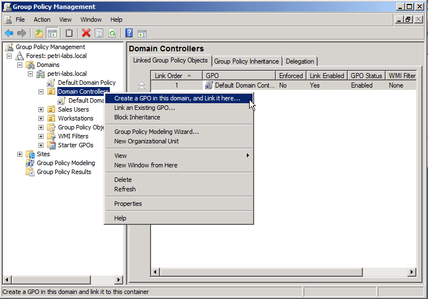This screenshot has height=299, width=428.
Task: Choose Create a GPO in this domain, and Link it here
Action: (179, 98)
